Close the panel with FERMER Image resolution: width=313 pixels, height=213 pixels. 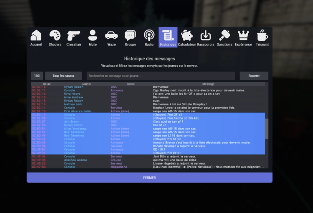(x=150, y=178)
